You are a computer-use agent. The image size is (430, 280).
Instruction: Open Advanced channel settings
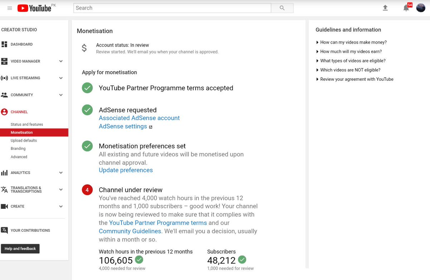(19, 157)
